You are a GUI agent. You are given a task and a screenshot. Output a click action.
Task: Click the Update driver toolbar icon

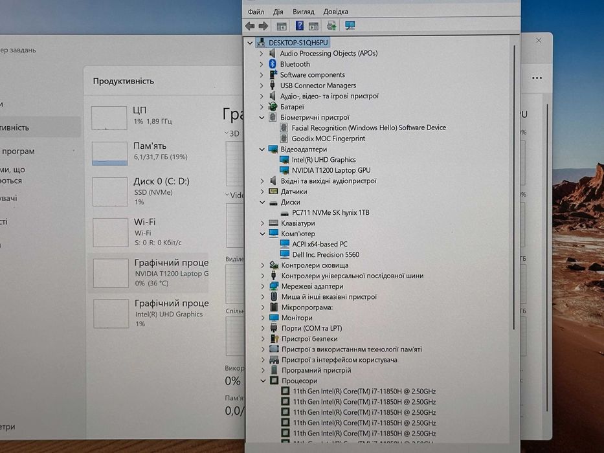[331, 26]
